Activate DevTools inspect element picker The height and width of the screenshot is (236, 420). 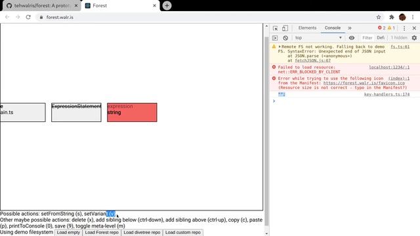[x=275, y=28]
